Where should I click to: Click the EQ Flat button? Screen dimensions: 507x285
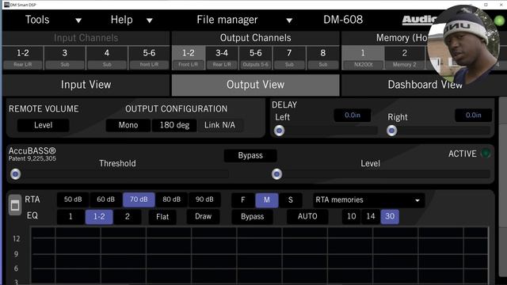[162, 216]
